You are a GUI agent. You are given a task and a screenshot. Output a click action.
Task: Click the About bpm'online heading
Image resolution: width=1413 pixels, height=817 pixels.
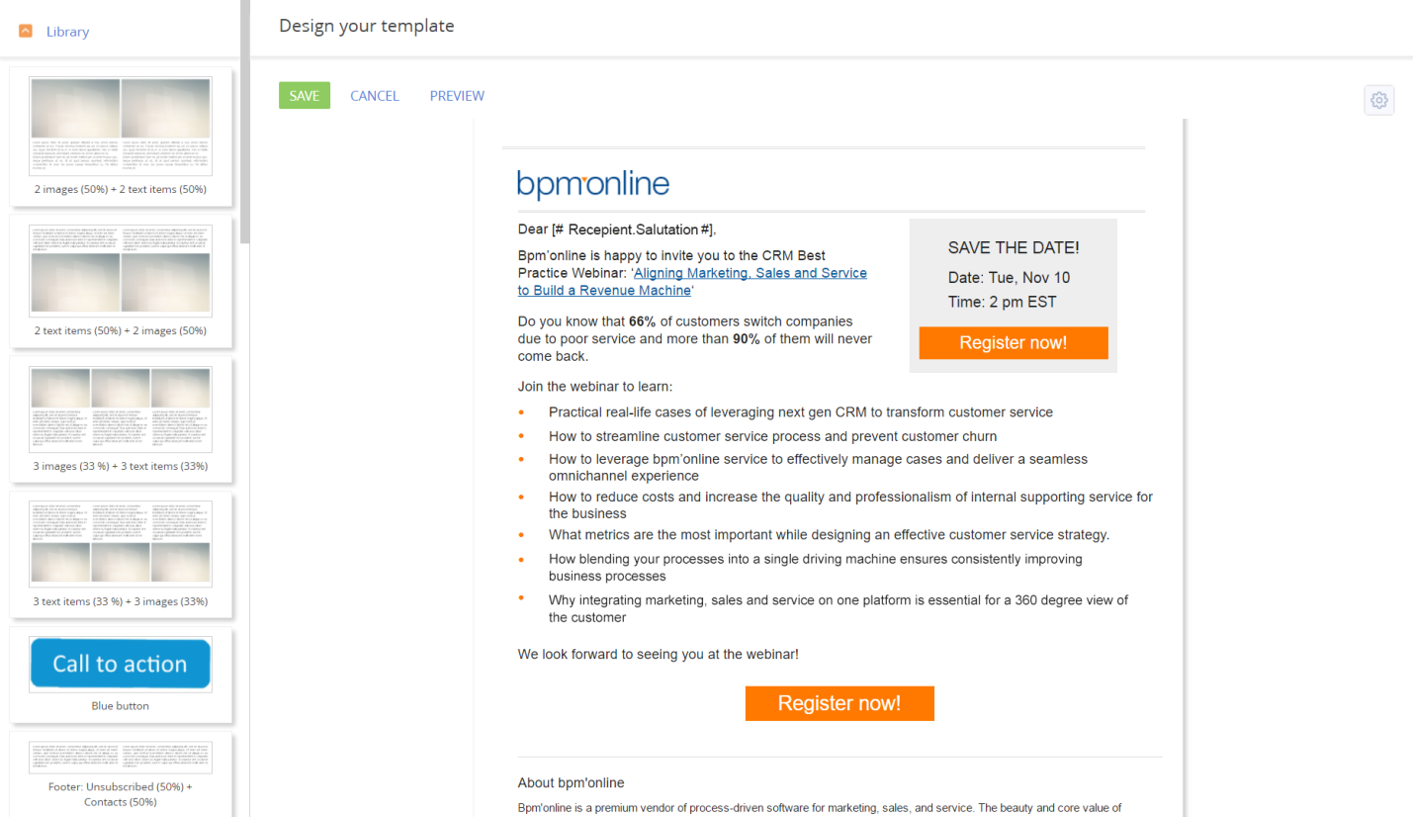pyautogui.click(x=571, y=782)
